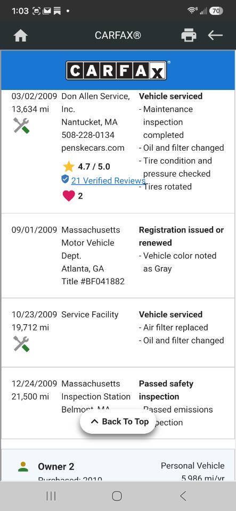Tap the gold star rating icon
The image size is (236, 511).
click(x=69, y=167)
